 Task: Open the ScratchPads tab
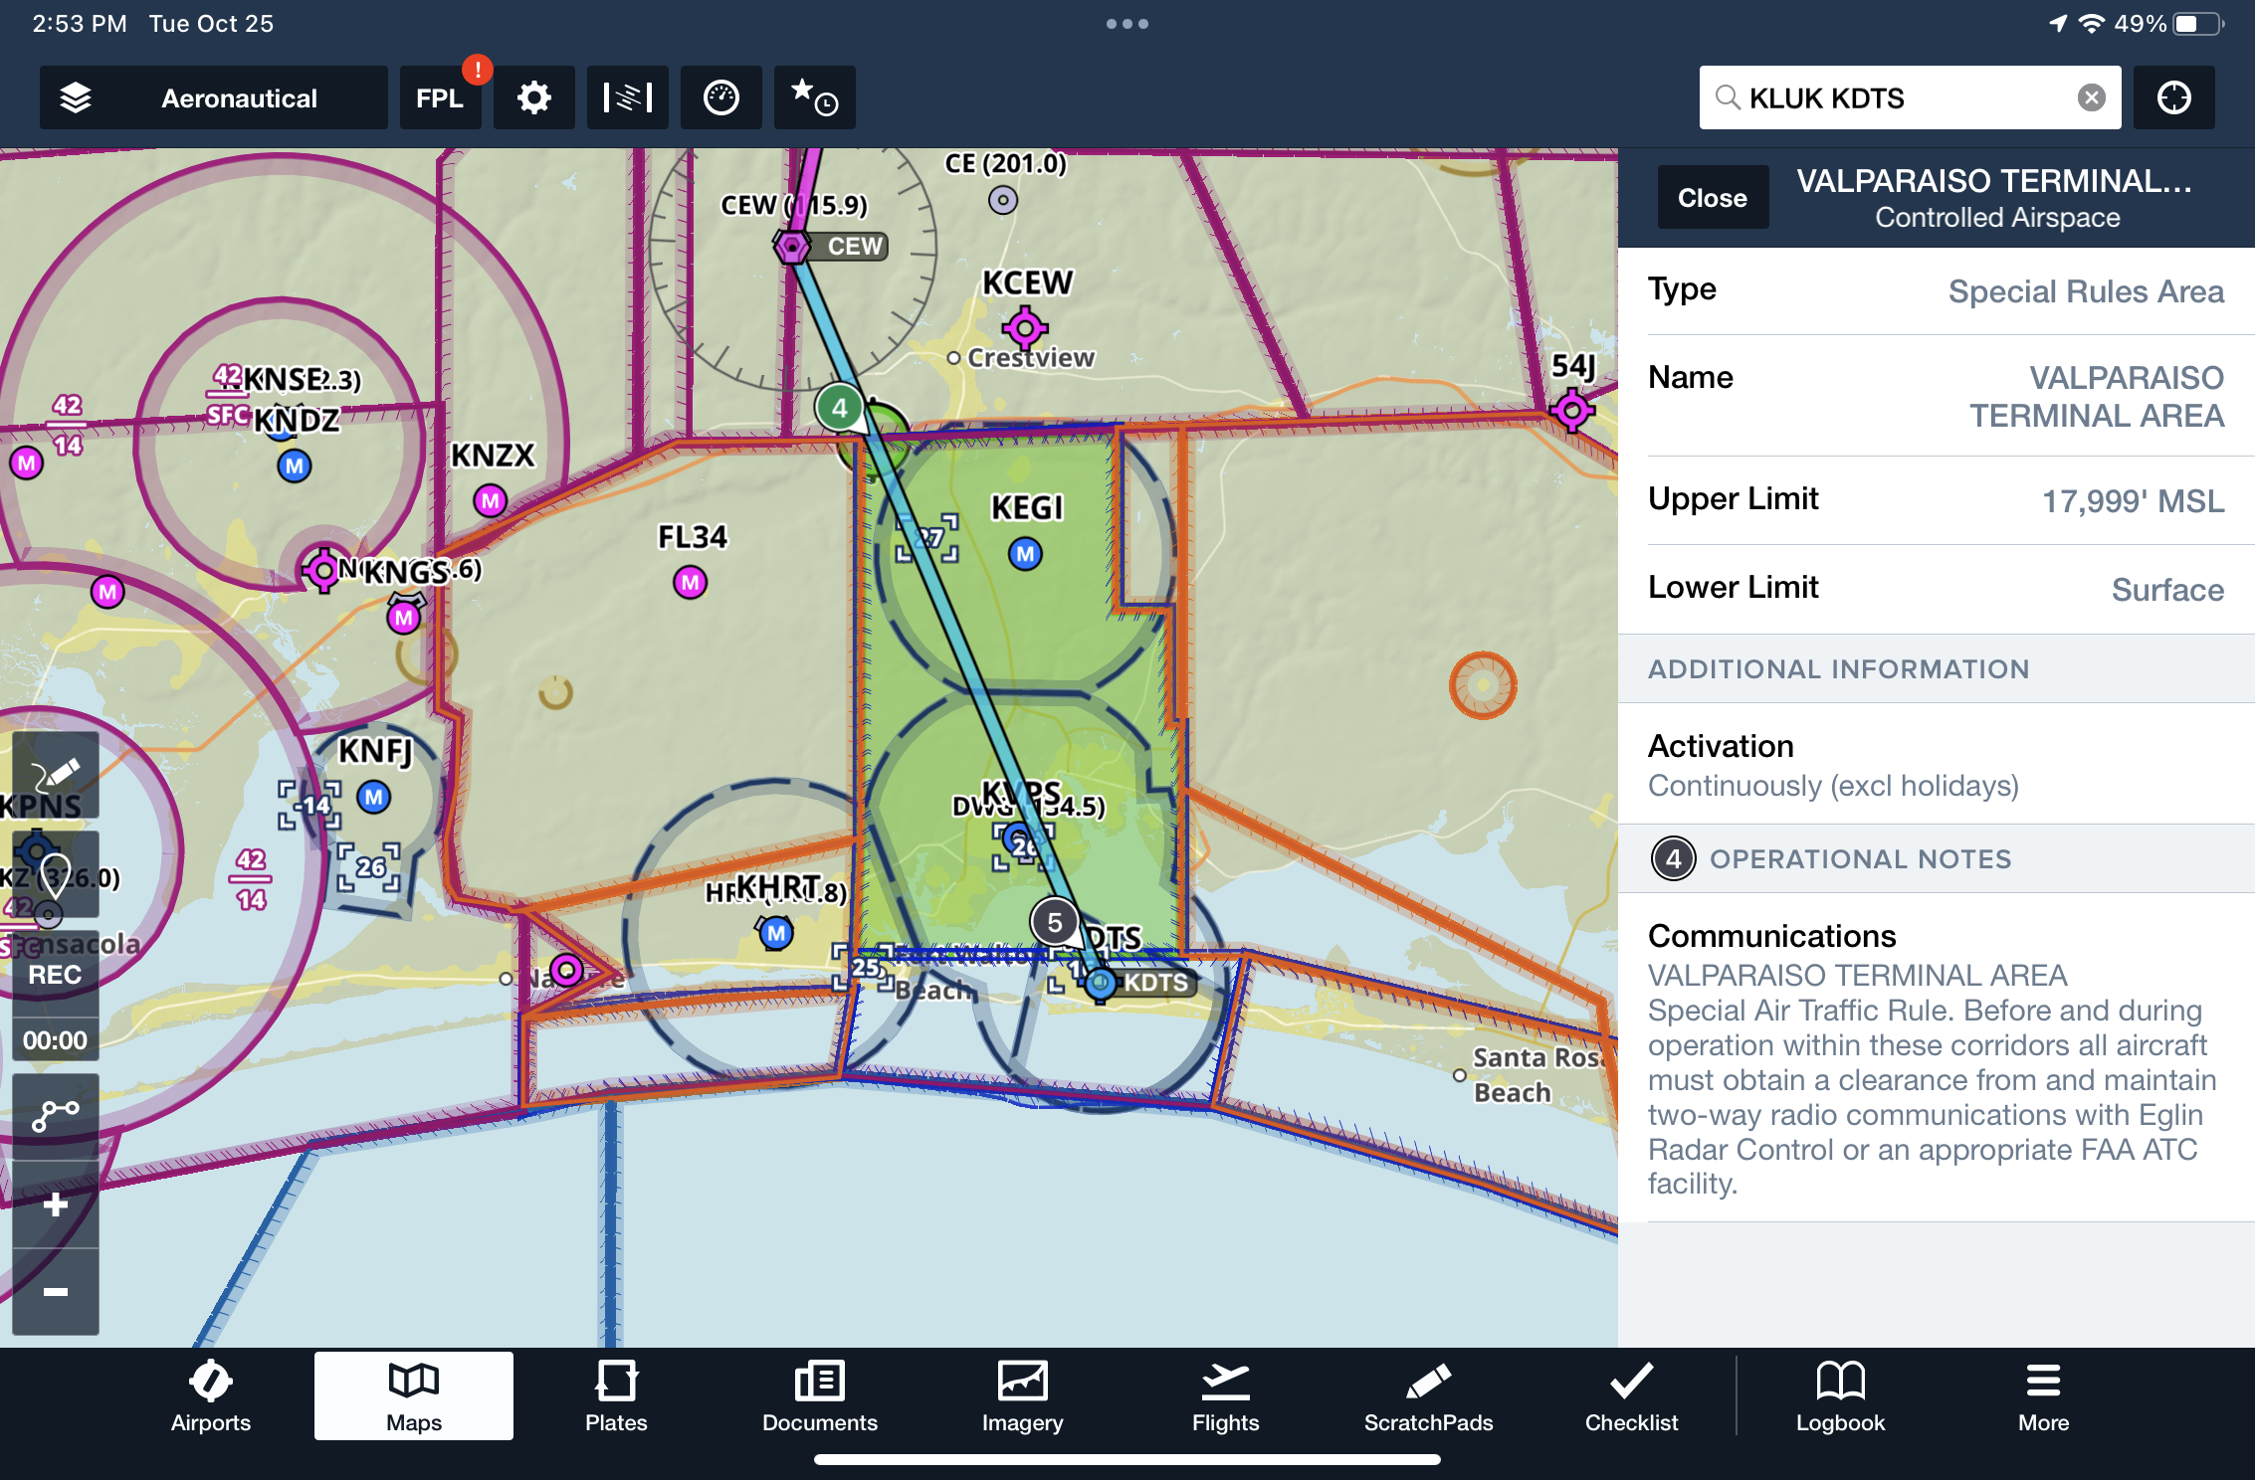pyautogui.click(x=1429, y=1396)
